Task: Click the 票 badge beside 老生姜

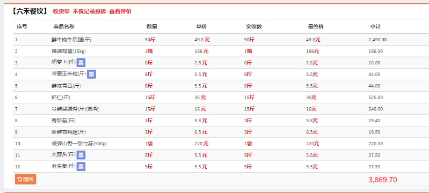Action: tap(81, 167)
